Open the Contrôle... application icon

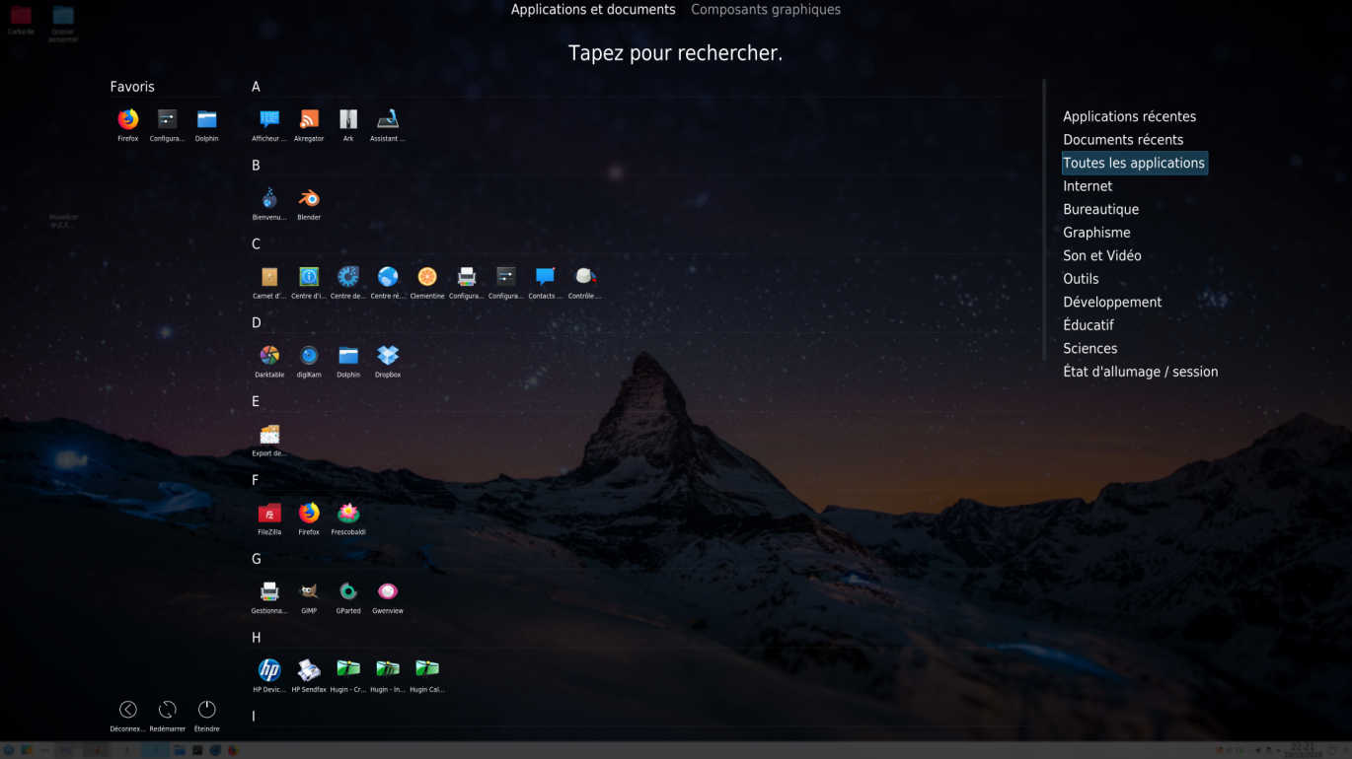585,277
